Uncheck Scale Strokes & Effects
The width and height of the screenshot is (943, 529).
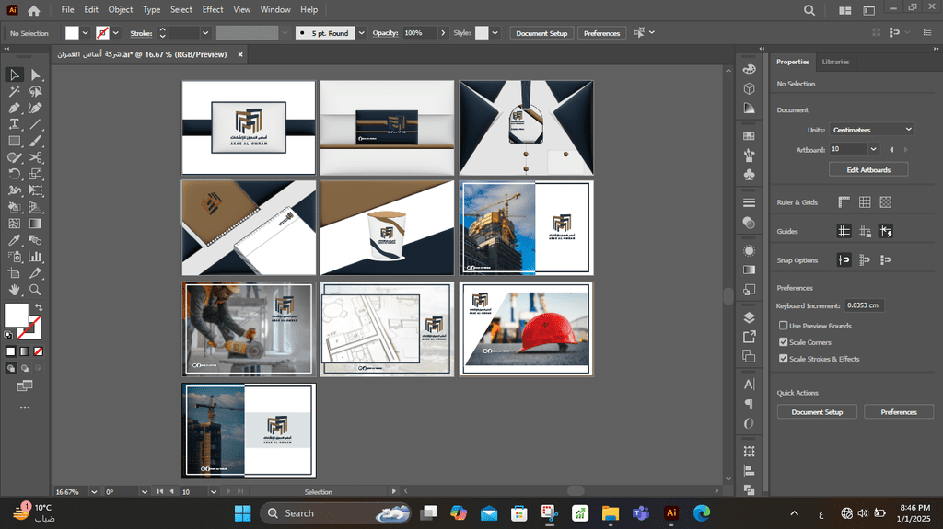(783, 358)
